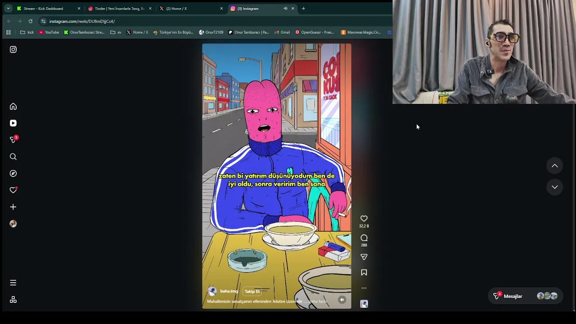The image size is (576, 324).
Task: Toggle the reel sound with speaker button
Action: click(x=342, y=300)
